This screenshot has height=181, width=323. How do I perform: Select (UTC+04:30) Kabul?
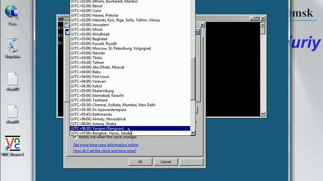(x=130, y=86)
